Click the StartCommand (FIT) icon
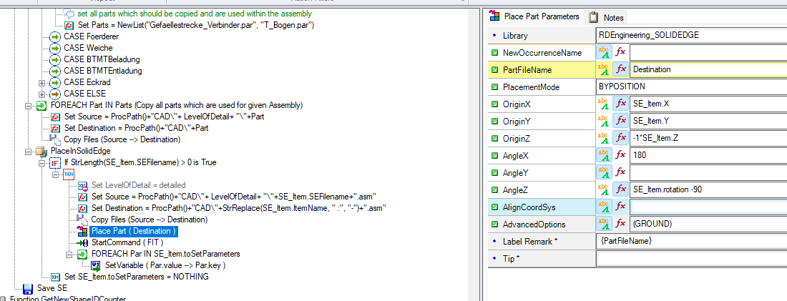Screen dimensions: 787x301 (x=82, y=243)
